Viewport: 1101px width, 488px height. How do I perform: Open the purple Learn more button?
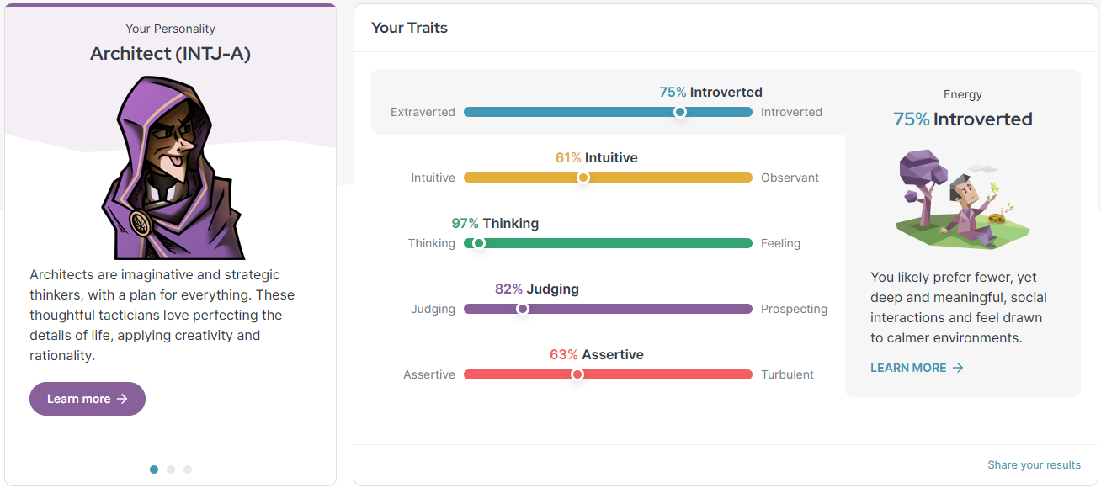(x=87, y=399)
